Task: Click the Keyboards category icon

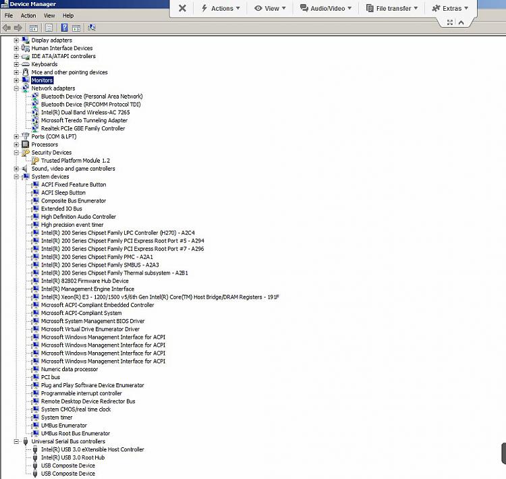Action: [26, 64]
